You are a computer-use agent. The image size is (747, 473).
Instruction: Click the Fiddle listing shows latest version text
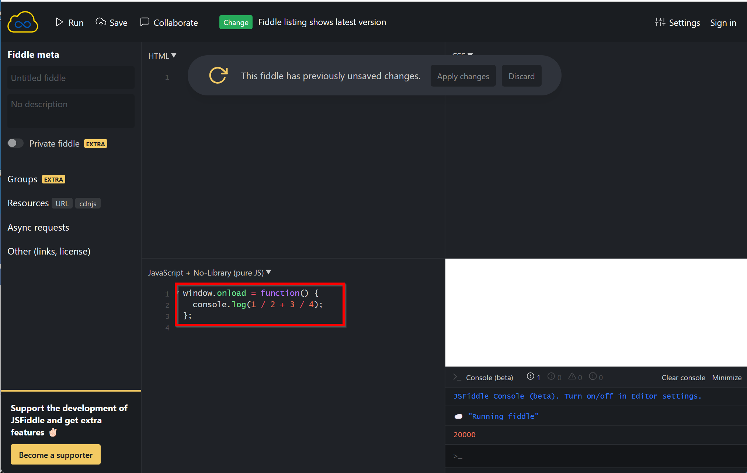coord(322,22)
